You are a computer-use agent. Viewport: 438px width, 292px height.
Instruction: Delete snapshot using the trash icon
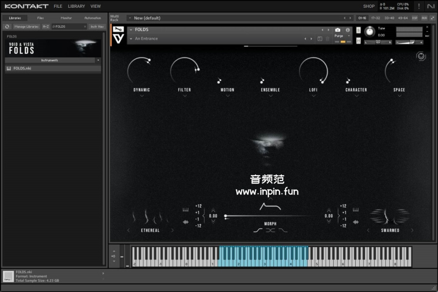coord(328,39)
